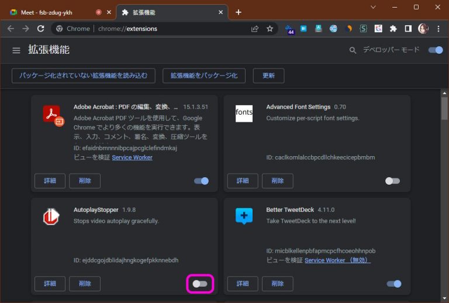Click the recording indicator on Meet tab

(98, 12)
